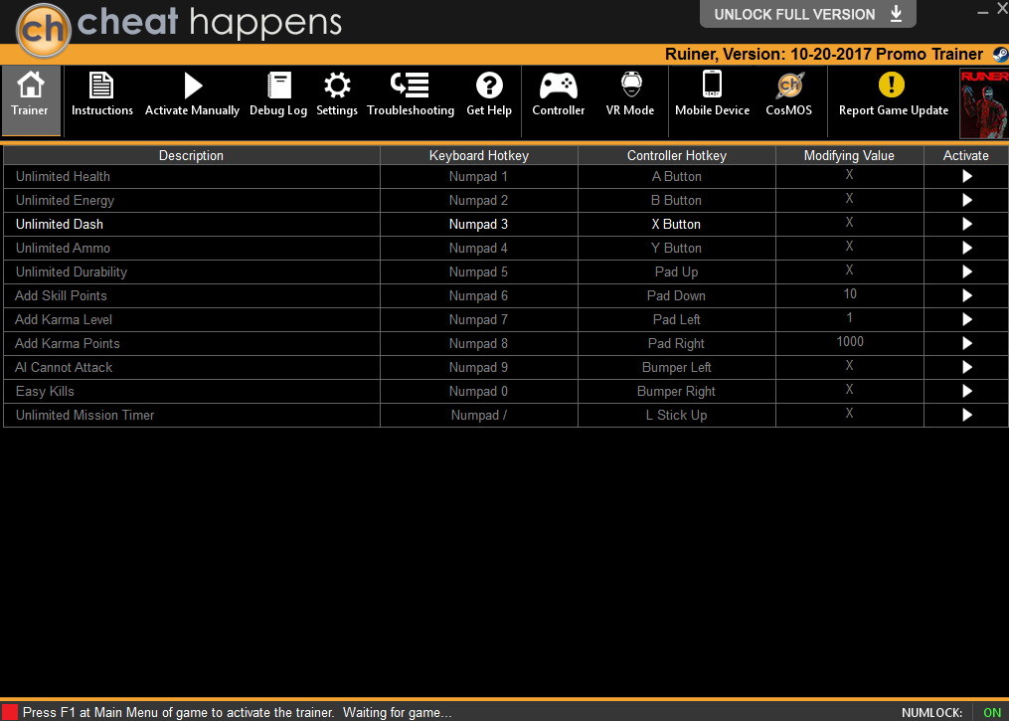Activate Add Karma Level cheat
Screen dimensions: 1009x721
pos(966,319)
